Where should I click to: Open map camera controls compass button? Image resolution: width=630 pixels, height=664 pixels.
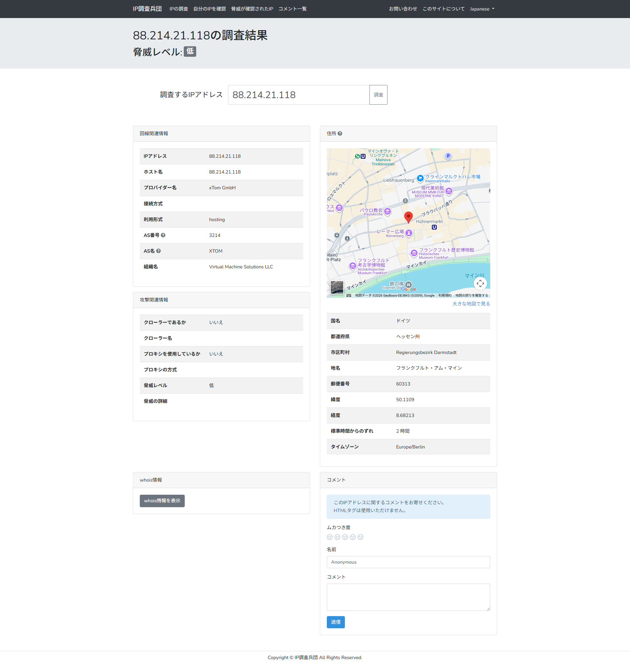pos(480,283)
